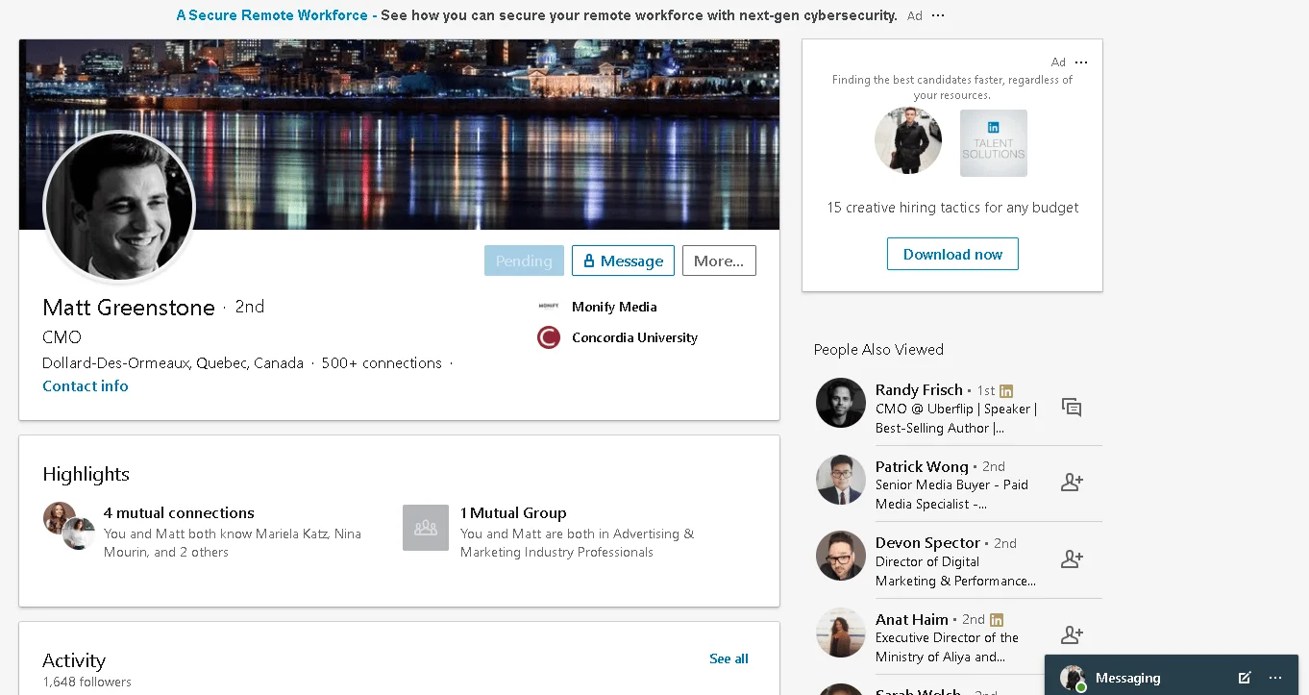Open Randy Frisch profile name
The height and width of the screenshot is (695, 1309).
point(919,389)
